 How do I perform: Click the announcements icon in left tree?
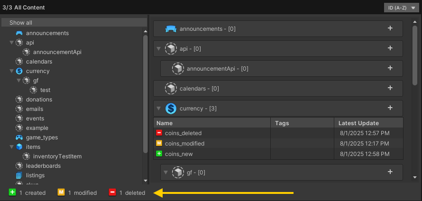(x=19, y=33)
